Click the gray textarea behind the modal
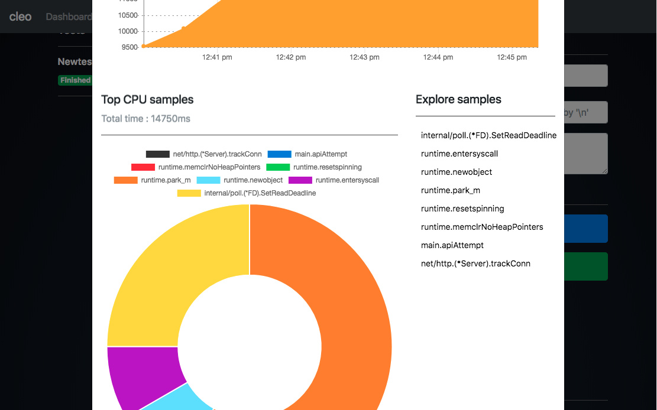657x410 pixels. pos(586,153)
